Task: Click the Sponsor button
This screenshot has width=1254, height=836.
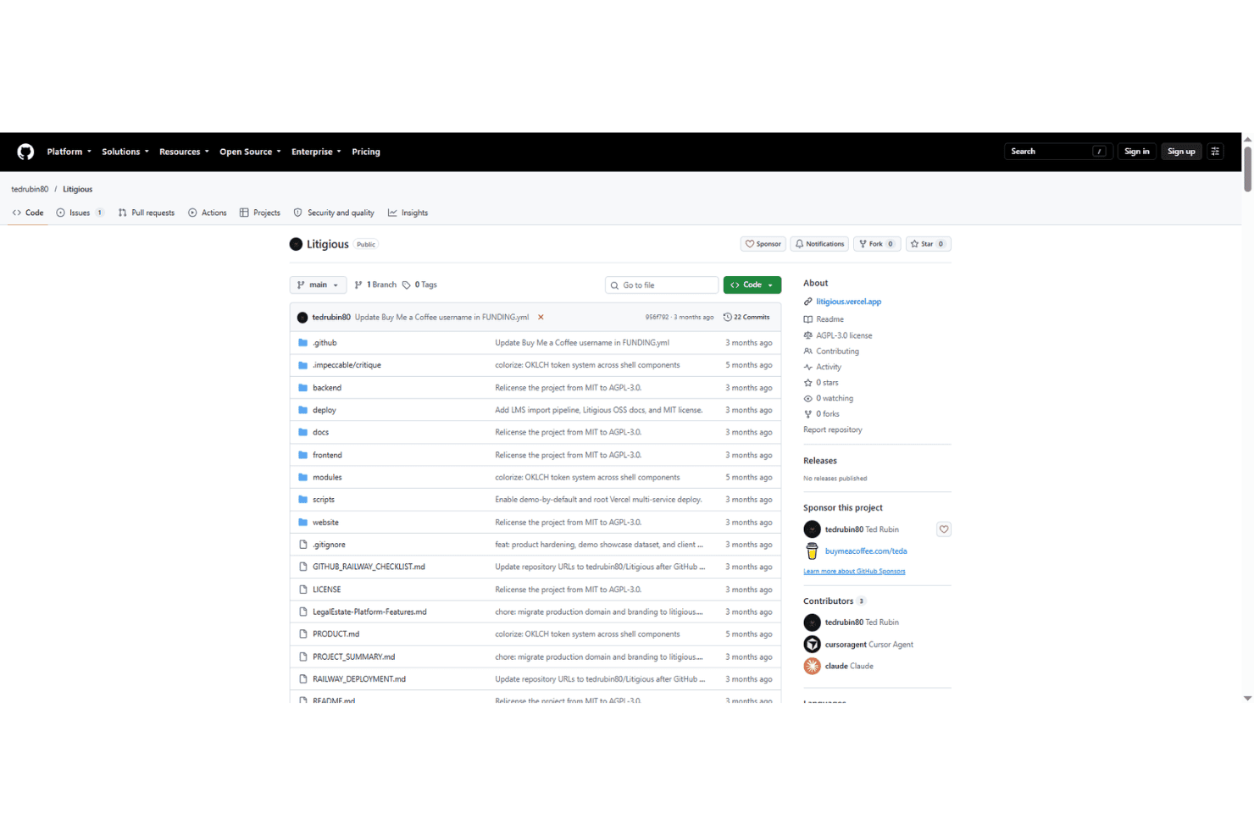Action: (763, 244)
